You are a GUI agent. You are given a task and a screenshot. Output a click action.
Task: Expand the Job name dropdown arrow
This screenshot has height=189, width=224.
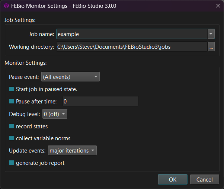(x=211, y=34)
